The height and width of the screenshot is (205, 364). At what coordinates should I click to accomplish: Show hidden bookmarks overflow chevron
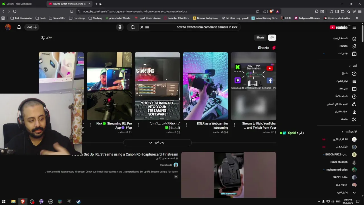357,18
